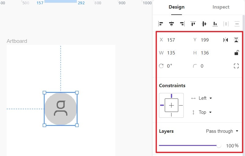Open the Pass through blend mode dropdown
This screenshot has height=156, width=245.
click(222, 131)
